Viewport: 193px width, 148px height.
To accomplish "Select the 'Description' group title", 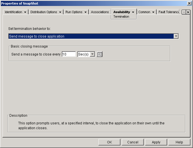I will click(18, 115).
